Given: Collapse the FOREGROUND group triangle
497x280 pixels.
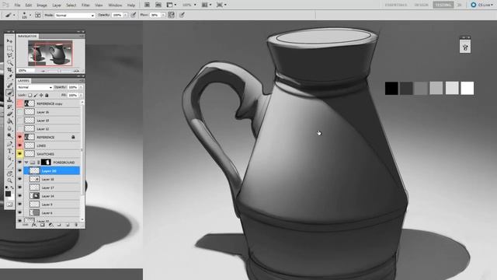Looking at the screenshot, I should click(x=26, y=163).
